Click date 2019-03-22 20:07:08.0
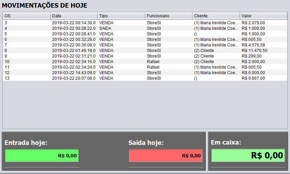 pyautogui.click(x=74, y=78)
